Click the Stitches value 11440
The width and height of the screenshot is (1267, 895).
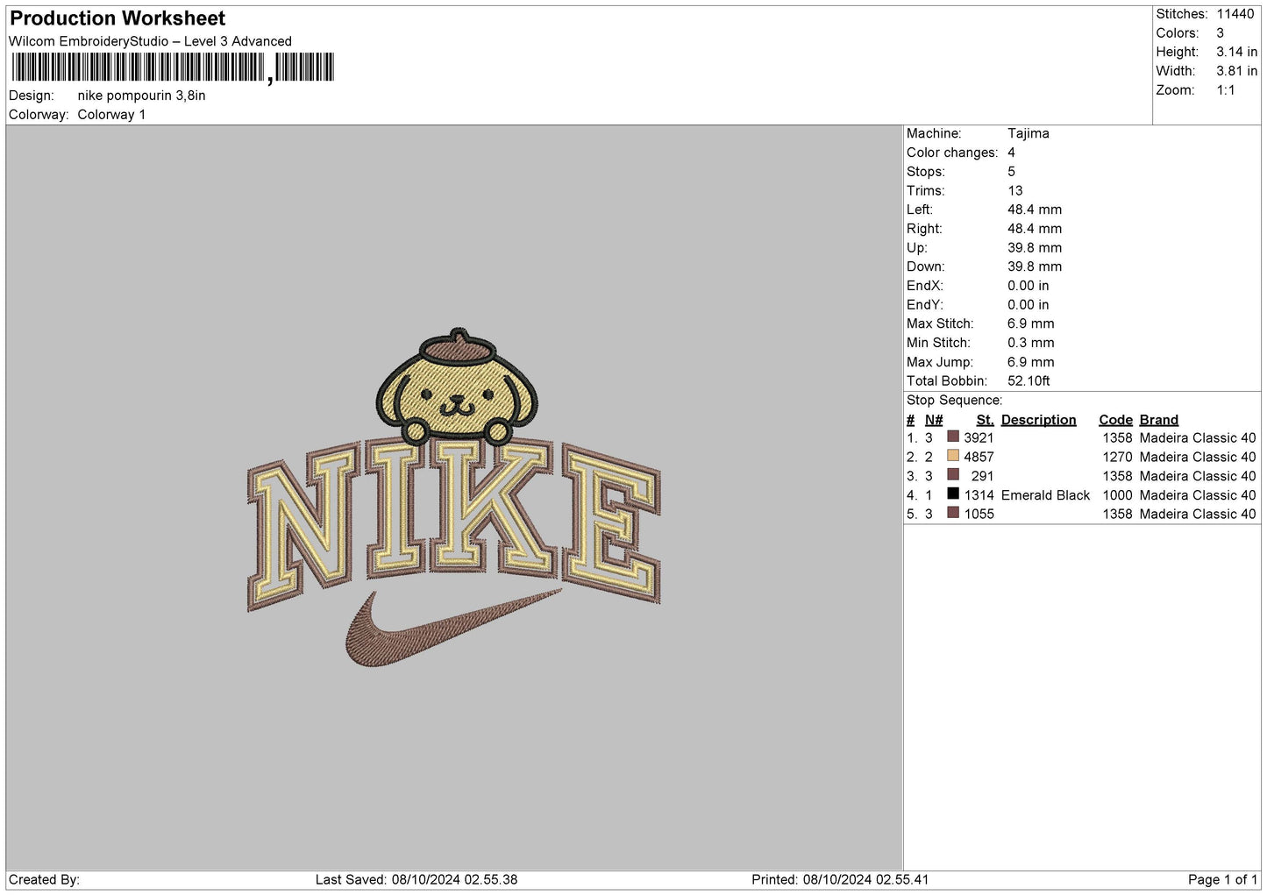(1235, 14)
